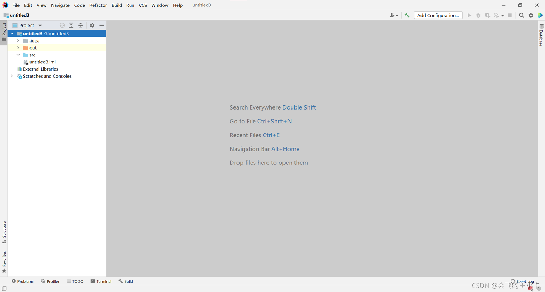Open dropdown arrow beside user icon
The width and height of the screenshot is (545, 292).
397,16
